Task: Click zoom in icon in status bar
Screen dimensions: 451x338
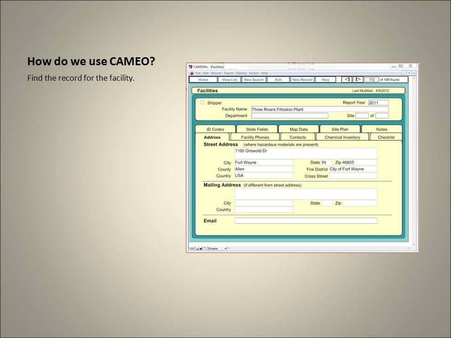Action: coord(201,248)
